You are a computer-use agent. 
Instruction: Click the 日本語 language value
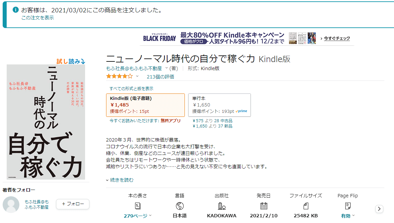(180, 216)
